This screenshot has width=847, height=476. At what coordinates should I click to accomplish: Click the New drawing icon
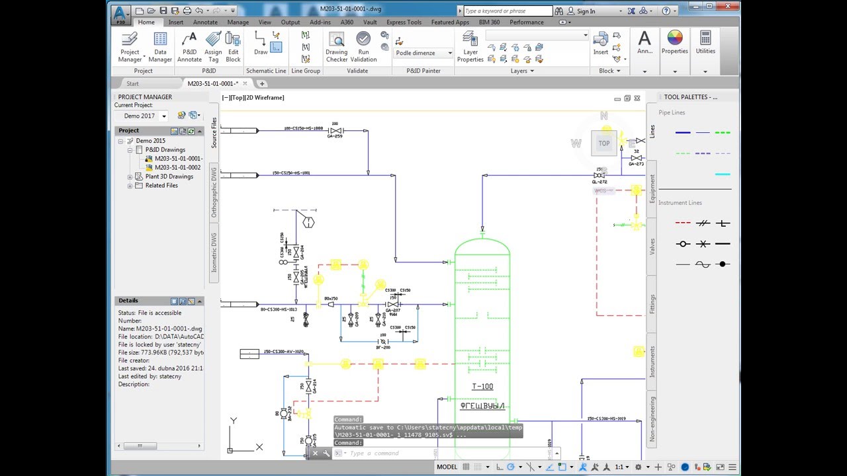[140, 11]
